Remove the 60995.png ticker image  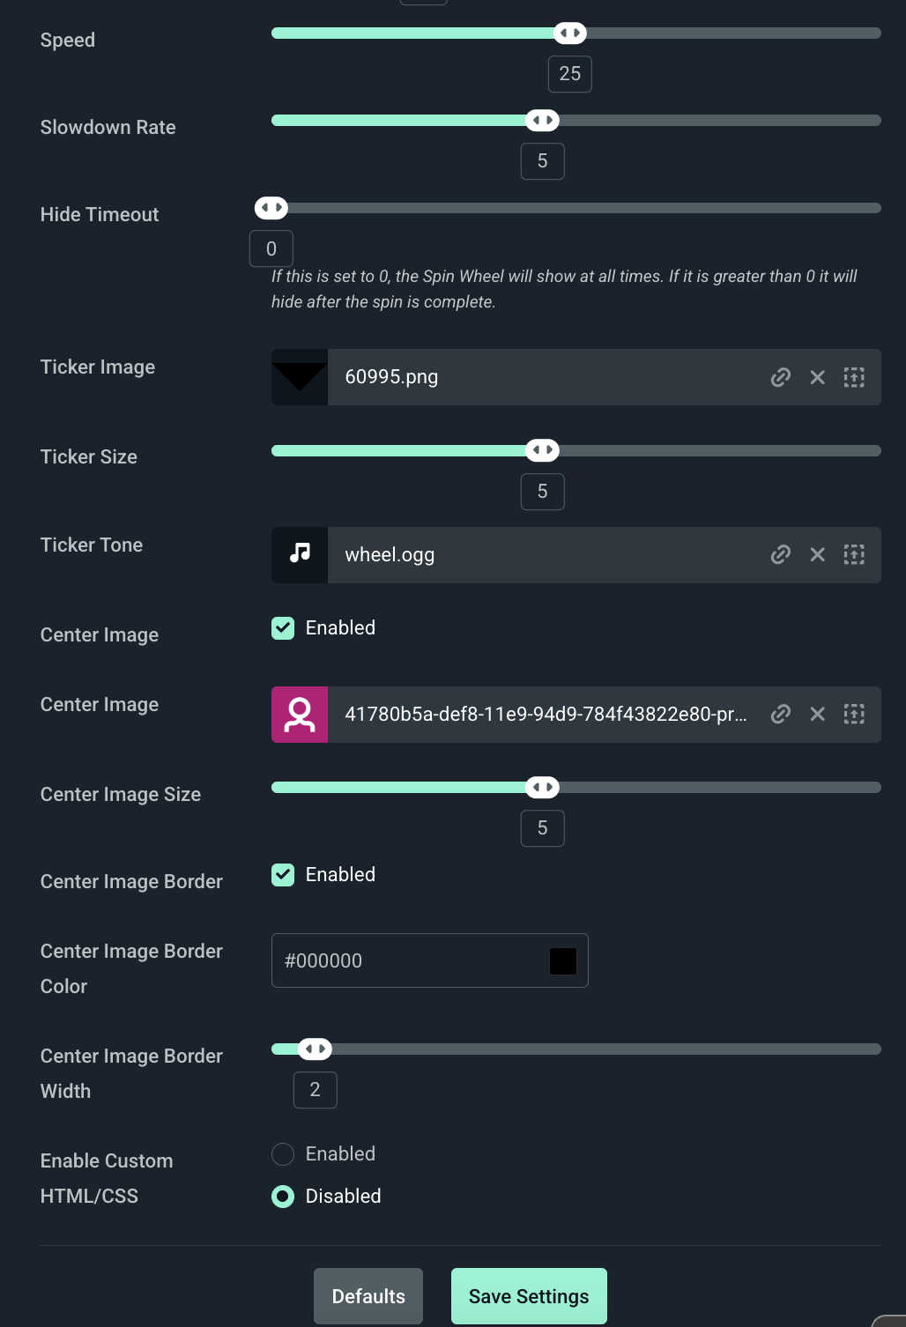(x=818, y=377)
